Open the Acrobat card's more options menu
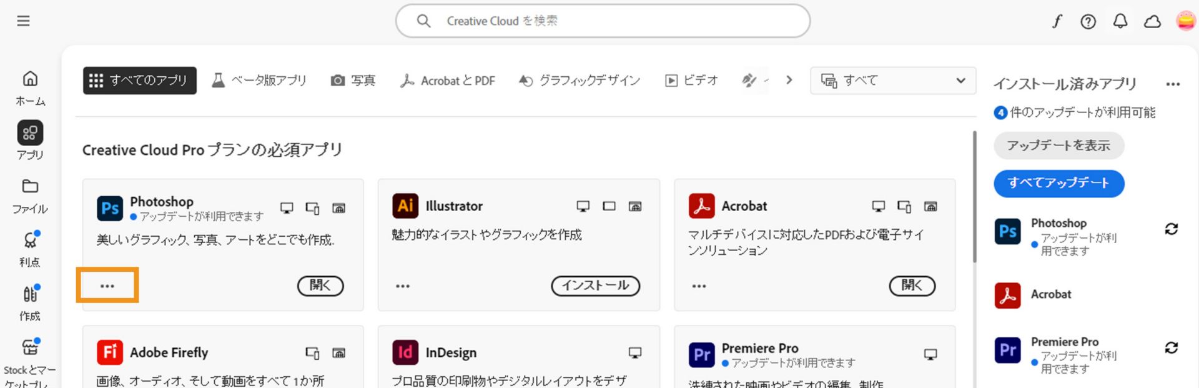The height and width of the screenshot is (388, 1199). [699, 286]
